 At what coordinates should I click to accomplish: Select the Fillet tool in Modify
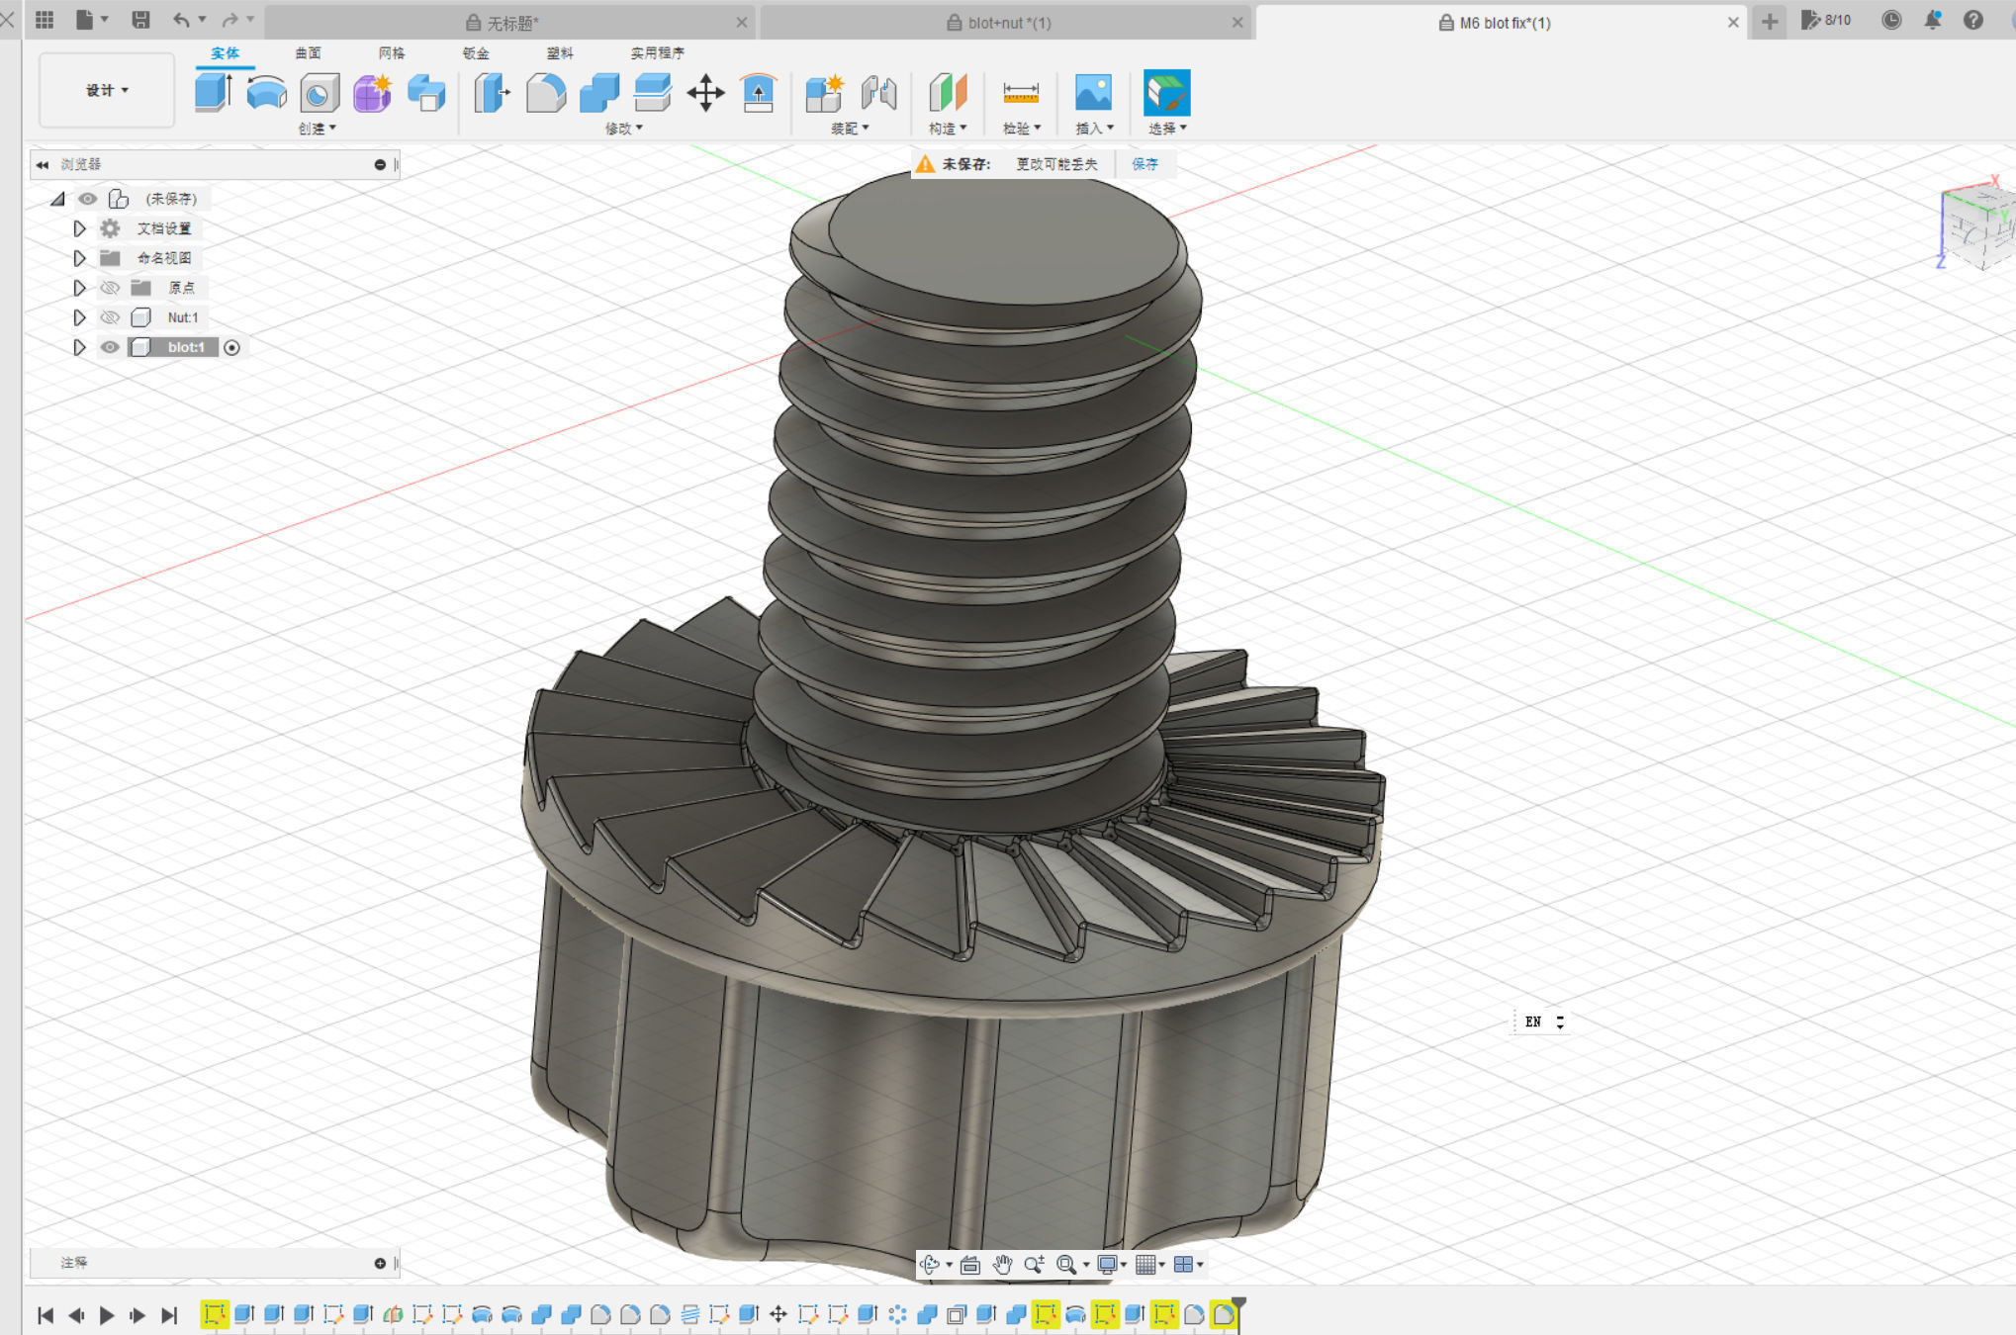pyautogui.click(x=546, y=93)
